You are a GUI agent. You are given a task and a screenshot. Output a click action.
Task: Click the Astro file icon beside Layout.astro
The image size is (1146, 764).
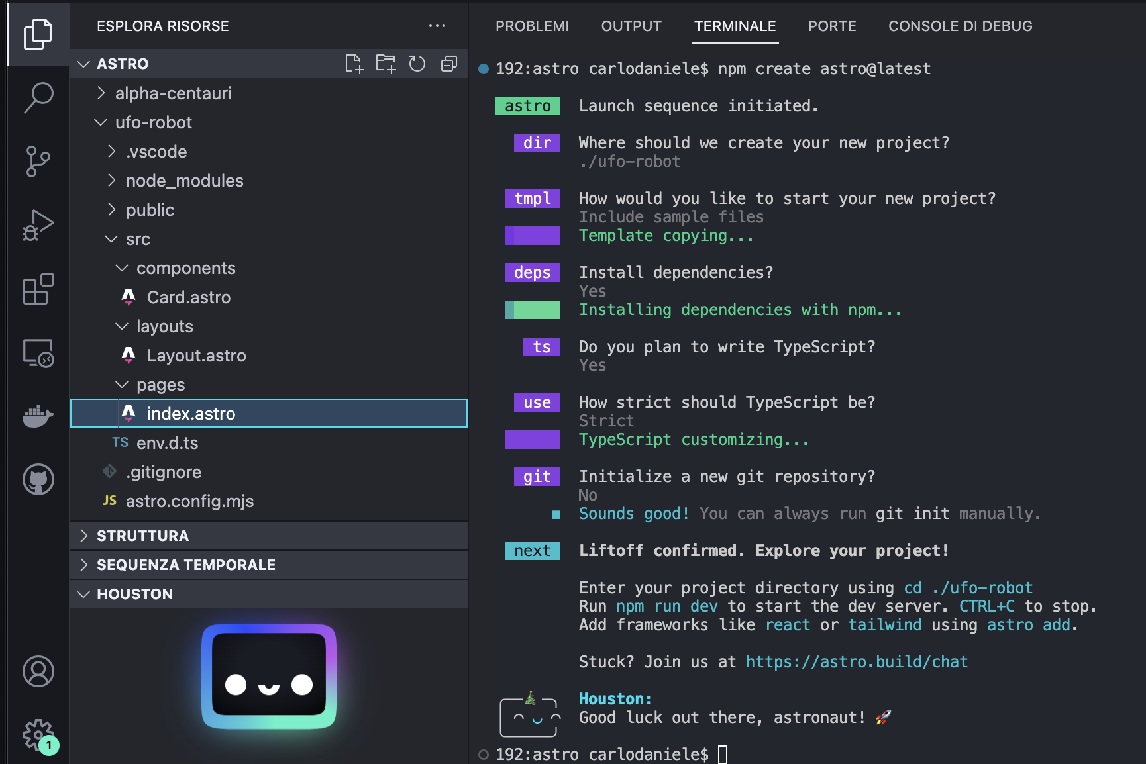129,355
